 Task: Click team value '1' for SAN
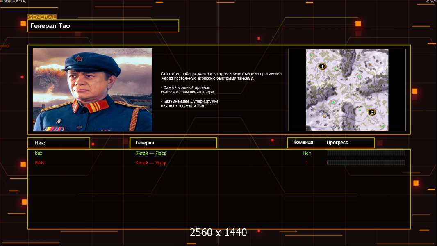[x=306, y=163]
